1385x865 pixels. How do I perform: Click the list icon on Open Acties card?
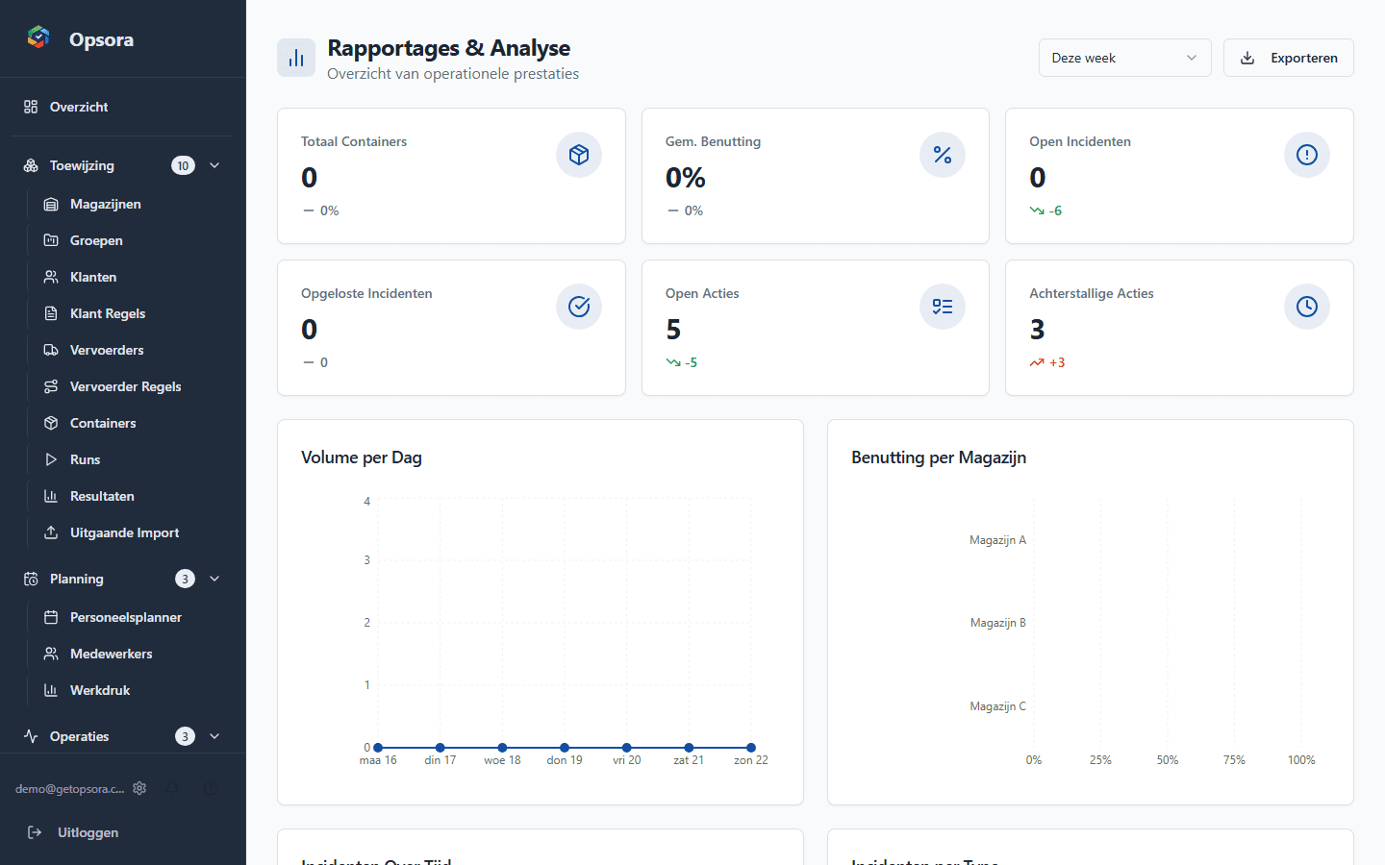943,307
